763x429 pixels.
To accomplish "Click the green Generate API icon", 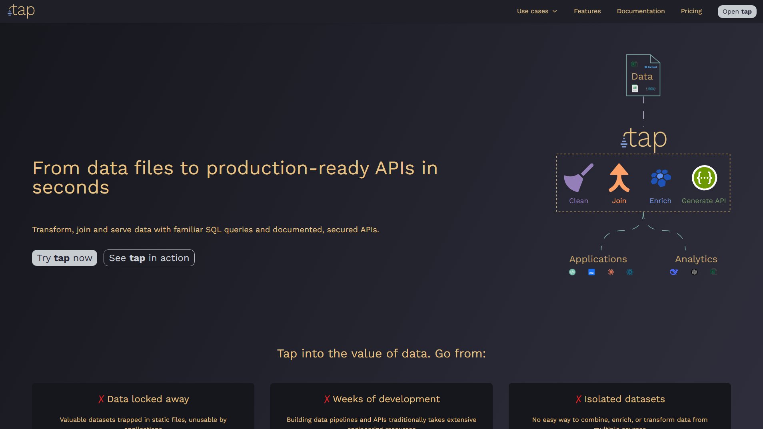I will (704, 178).
